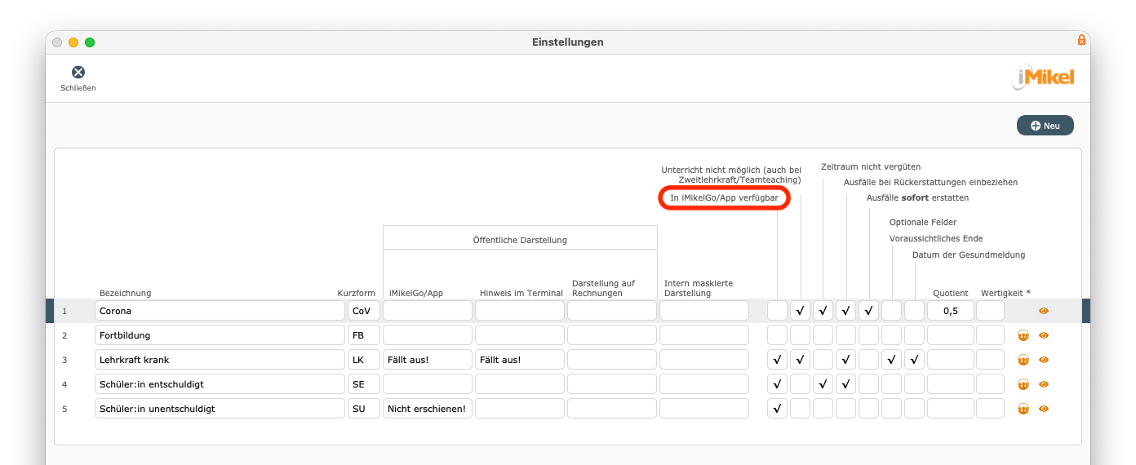Viewport: 1136px width, 465px height.
Task: Uncheck Voraussichtliches Ende for Lehrkraft krank
Action: pyautogui.click(x=892, y=360)
